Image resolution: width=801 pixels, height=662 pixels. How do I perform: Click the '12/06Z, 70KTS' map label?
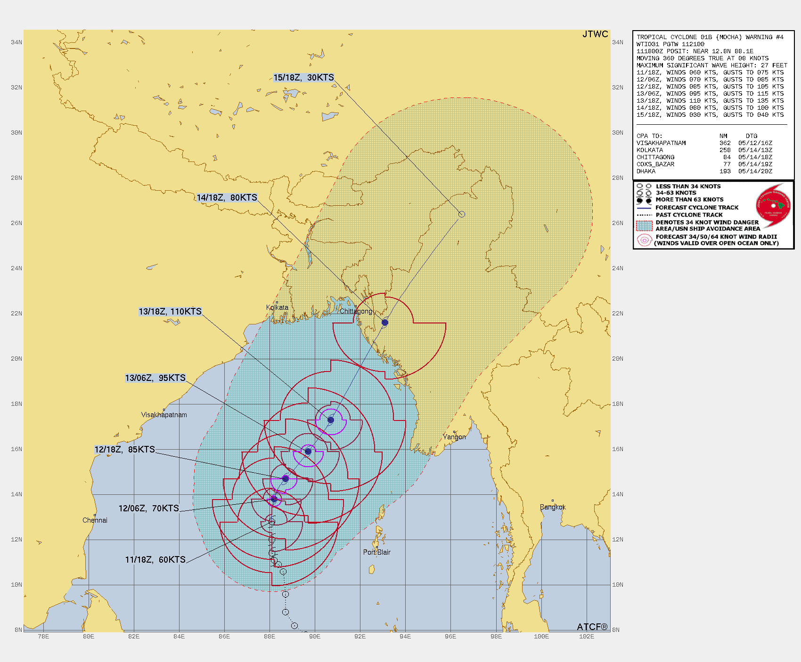click(x=149, y=509)
